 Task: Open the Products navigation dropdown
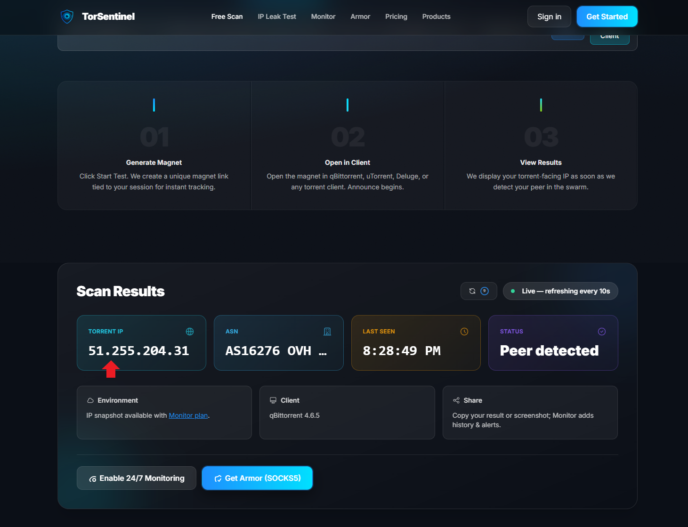point(436,16)
